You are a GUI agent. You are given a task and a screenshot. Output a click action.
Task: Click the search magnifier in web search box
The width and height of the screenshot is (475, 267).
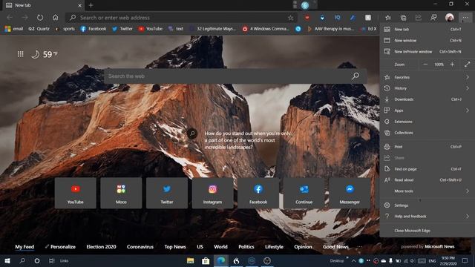point(356,76)
